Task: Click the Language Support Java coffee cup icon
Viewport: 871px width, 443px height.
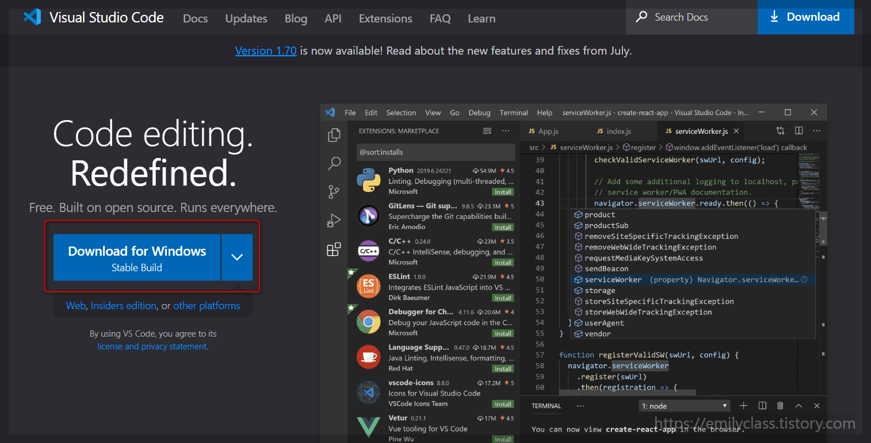Action: (368, 357)
